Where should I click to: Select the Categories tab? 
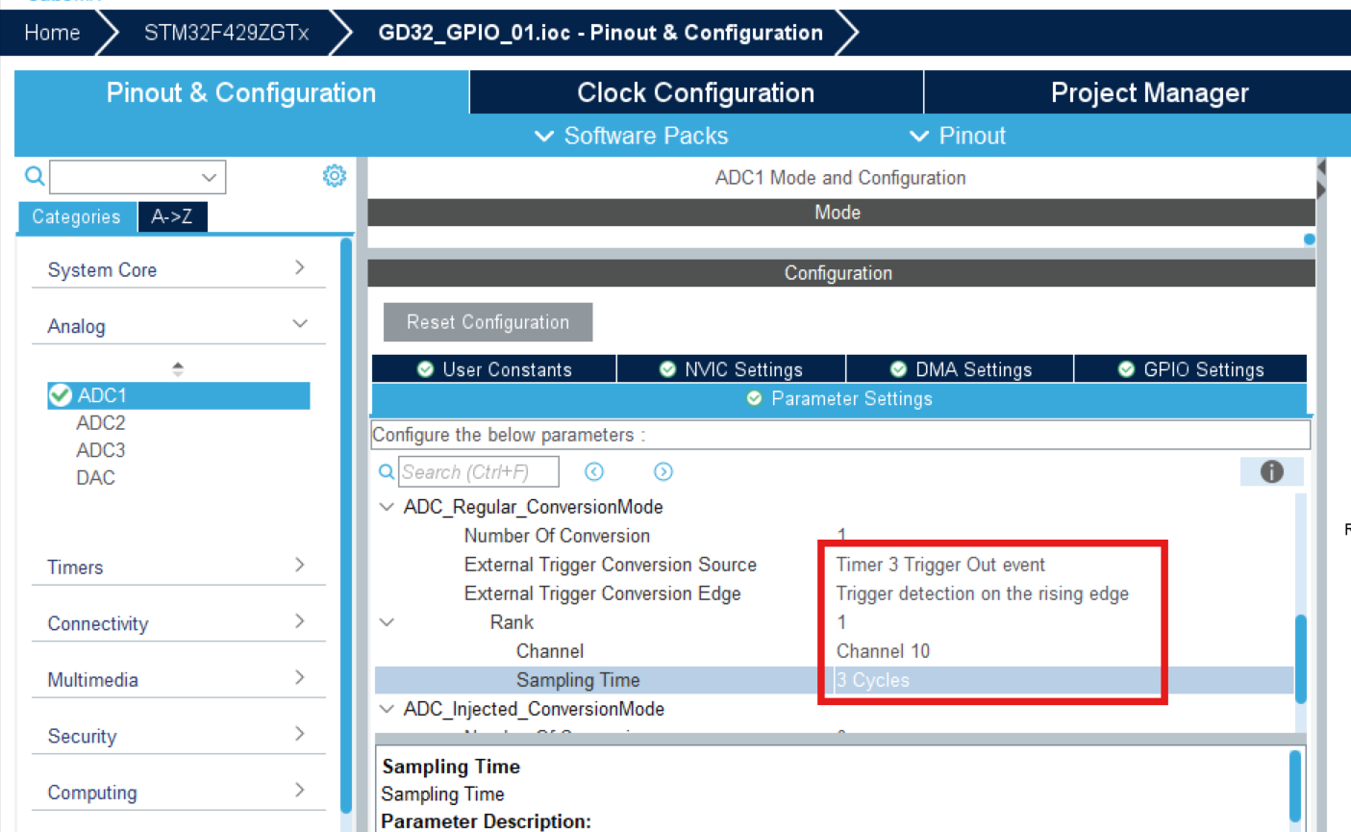(77, 216)
